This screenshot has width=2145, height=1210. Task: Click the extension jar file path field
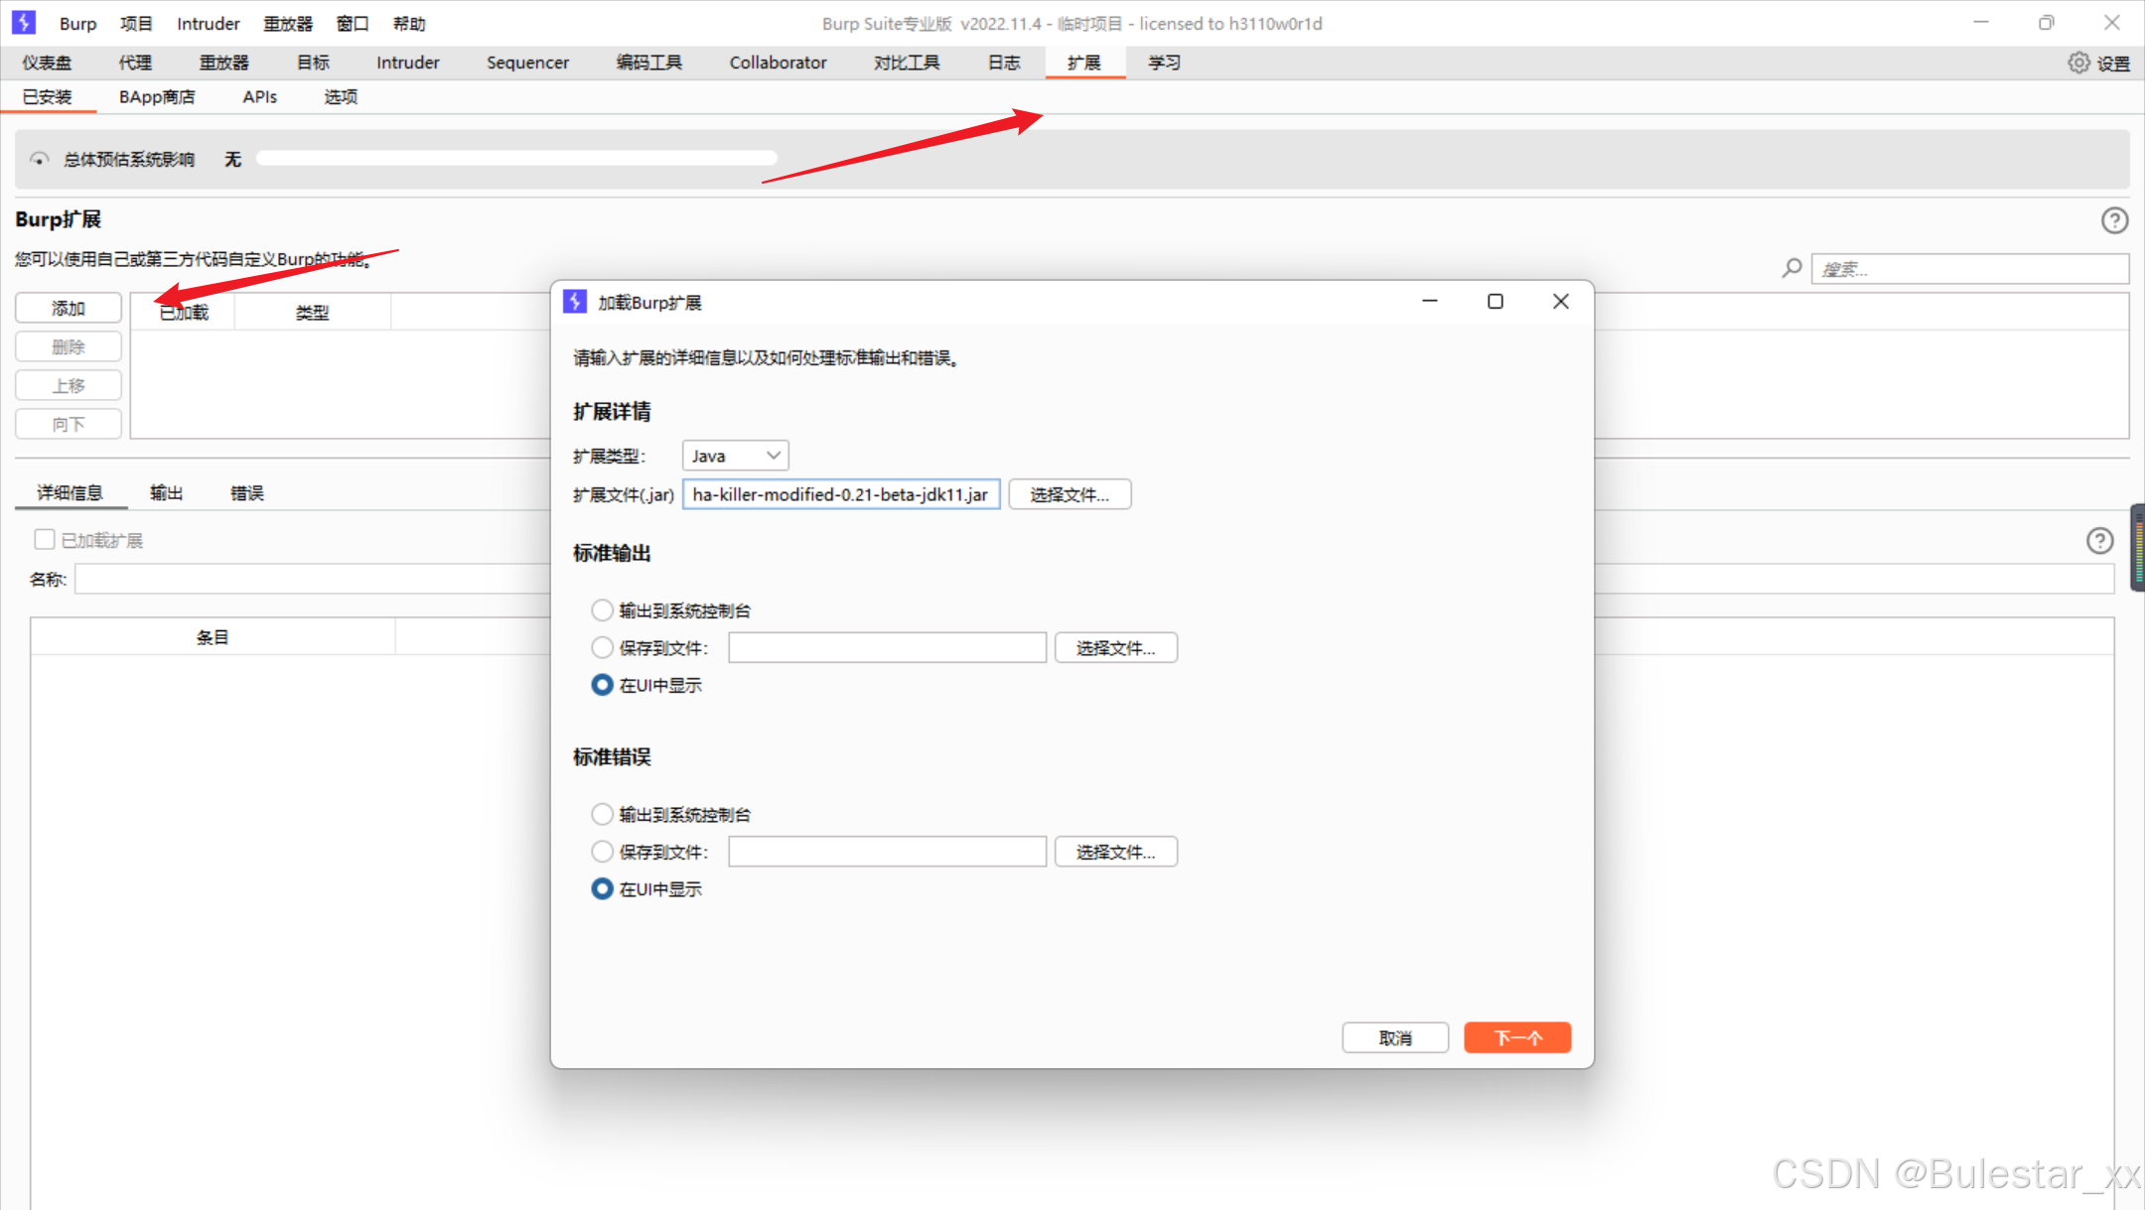click(x=840, y=494)
